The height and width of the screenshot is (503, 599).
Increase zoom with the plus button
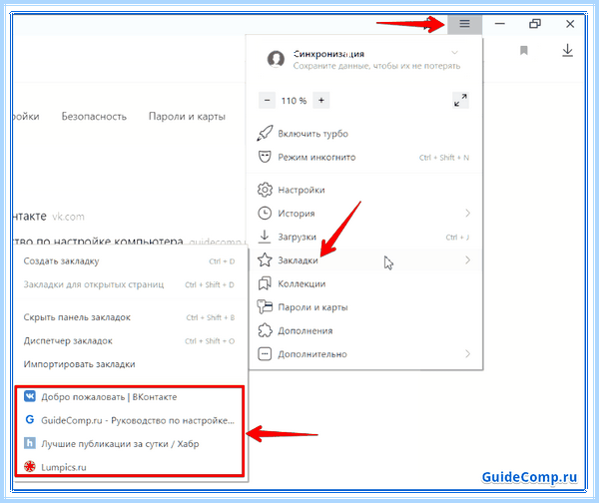coord(321,101)
